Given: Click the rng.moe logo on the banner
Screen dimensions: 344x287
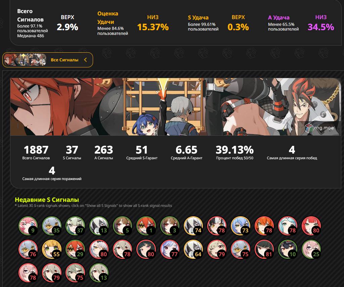Looking at the screenshot, I should (x=319, y=128).
